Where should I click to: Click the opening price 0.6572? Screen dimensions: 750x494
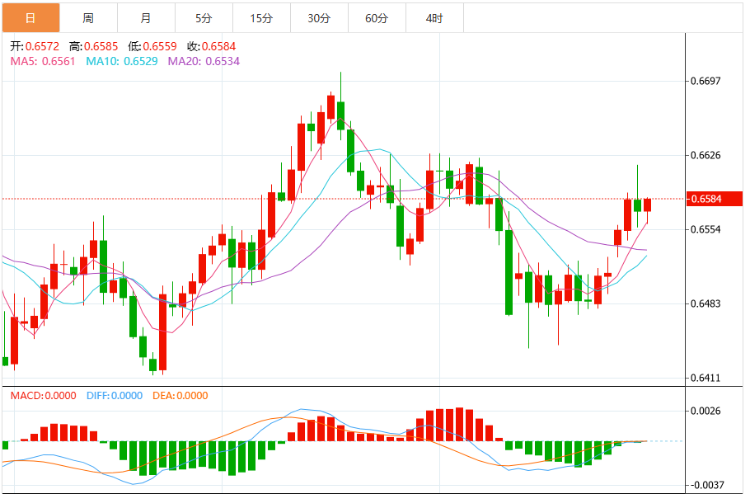pyautogui.click(x=42, y=46)
